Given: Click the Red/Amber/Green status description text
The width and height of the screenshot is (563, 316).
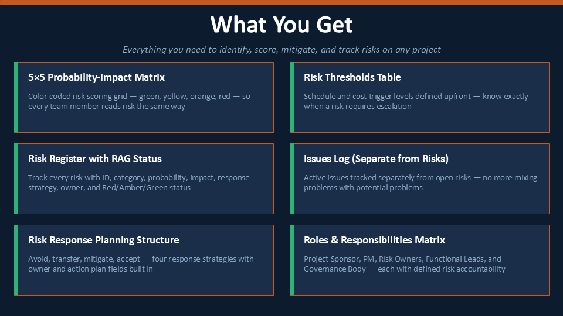Looking at the screenshot, I should pos(138,183).
